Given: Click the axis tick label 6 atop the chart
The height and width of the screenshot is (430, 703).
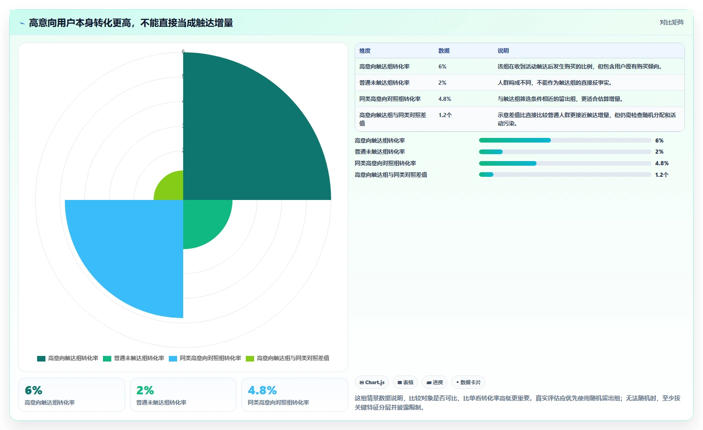Looking at the screenshot, I should tap(183, 51).
